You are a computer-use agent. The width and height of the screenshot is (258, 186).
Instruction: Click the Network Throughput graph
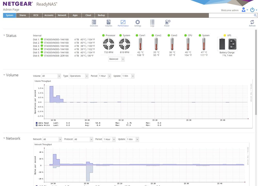(142, 164)
